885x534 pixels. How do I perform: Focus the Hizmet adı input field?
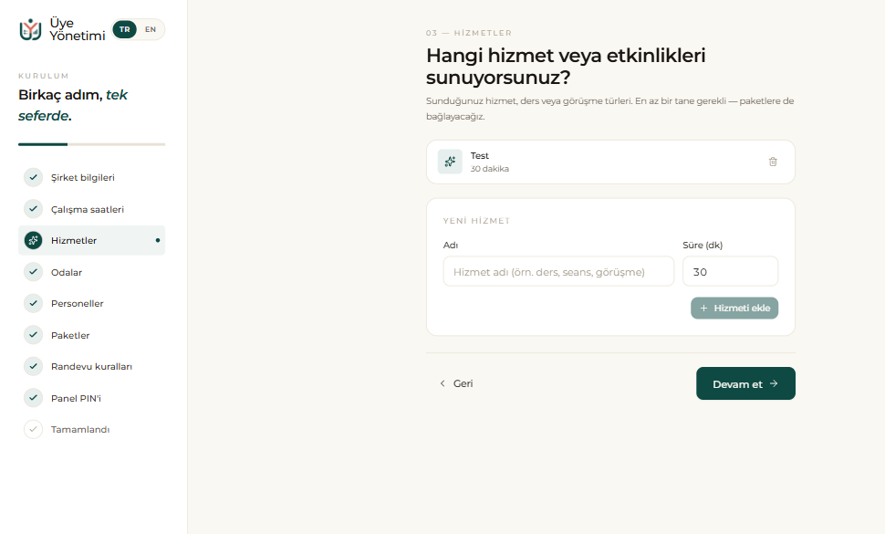tap(558, 271)
